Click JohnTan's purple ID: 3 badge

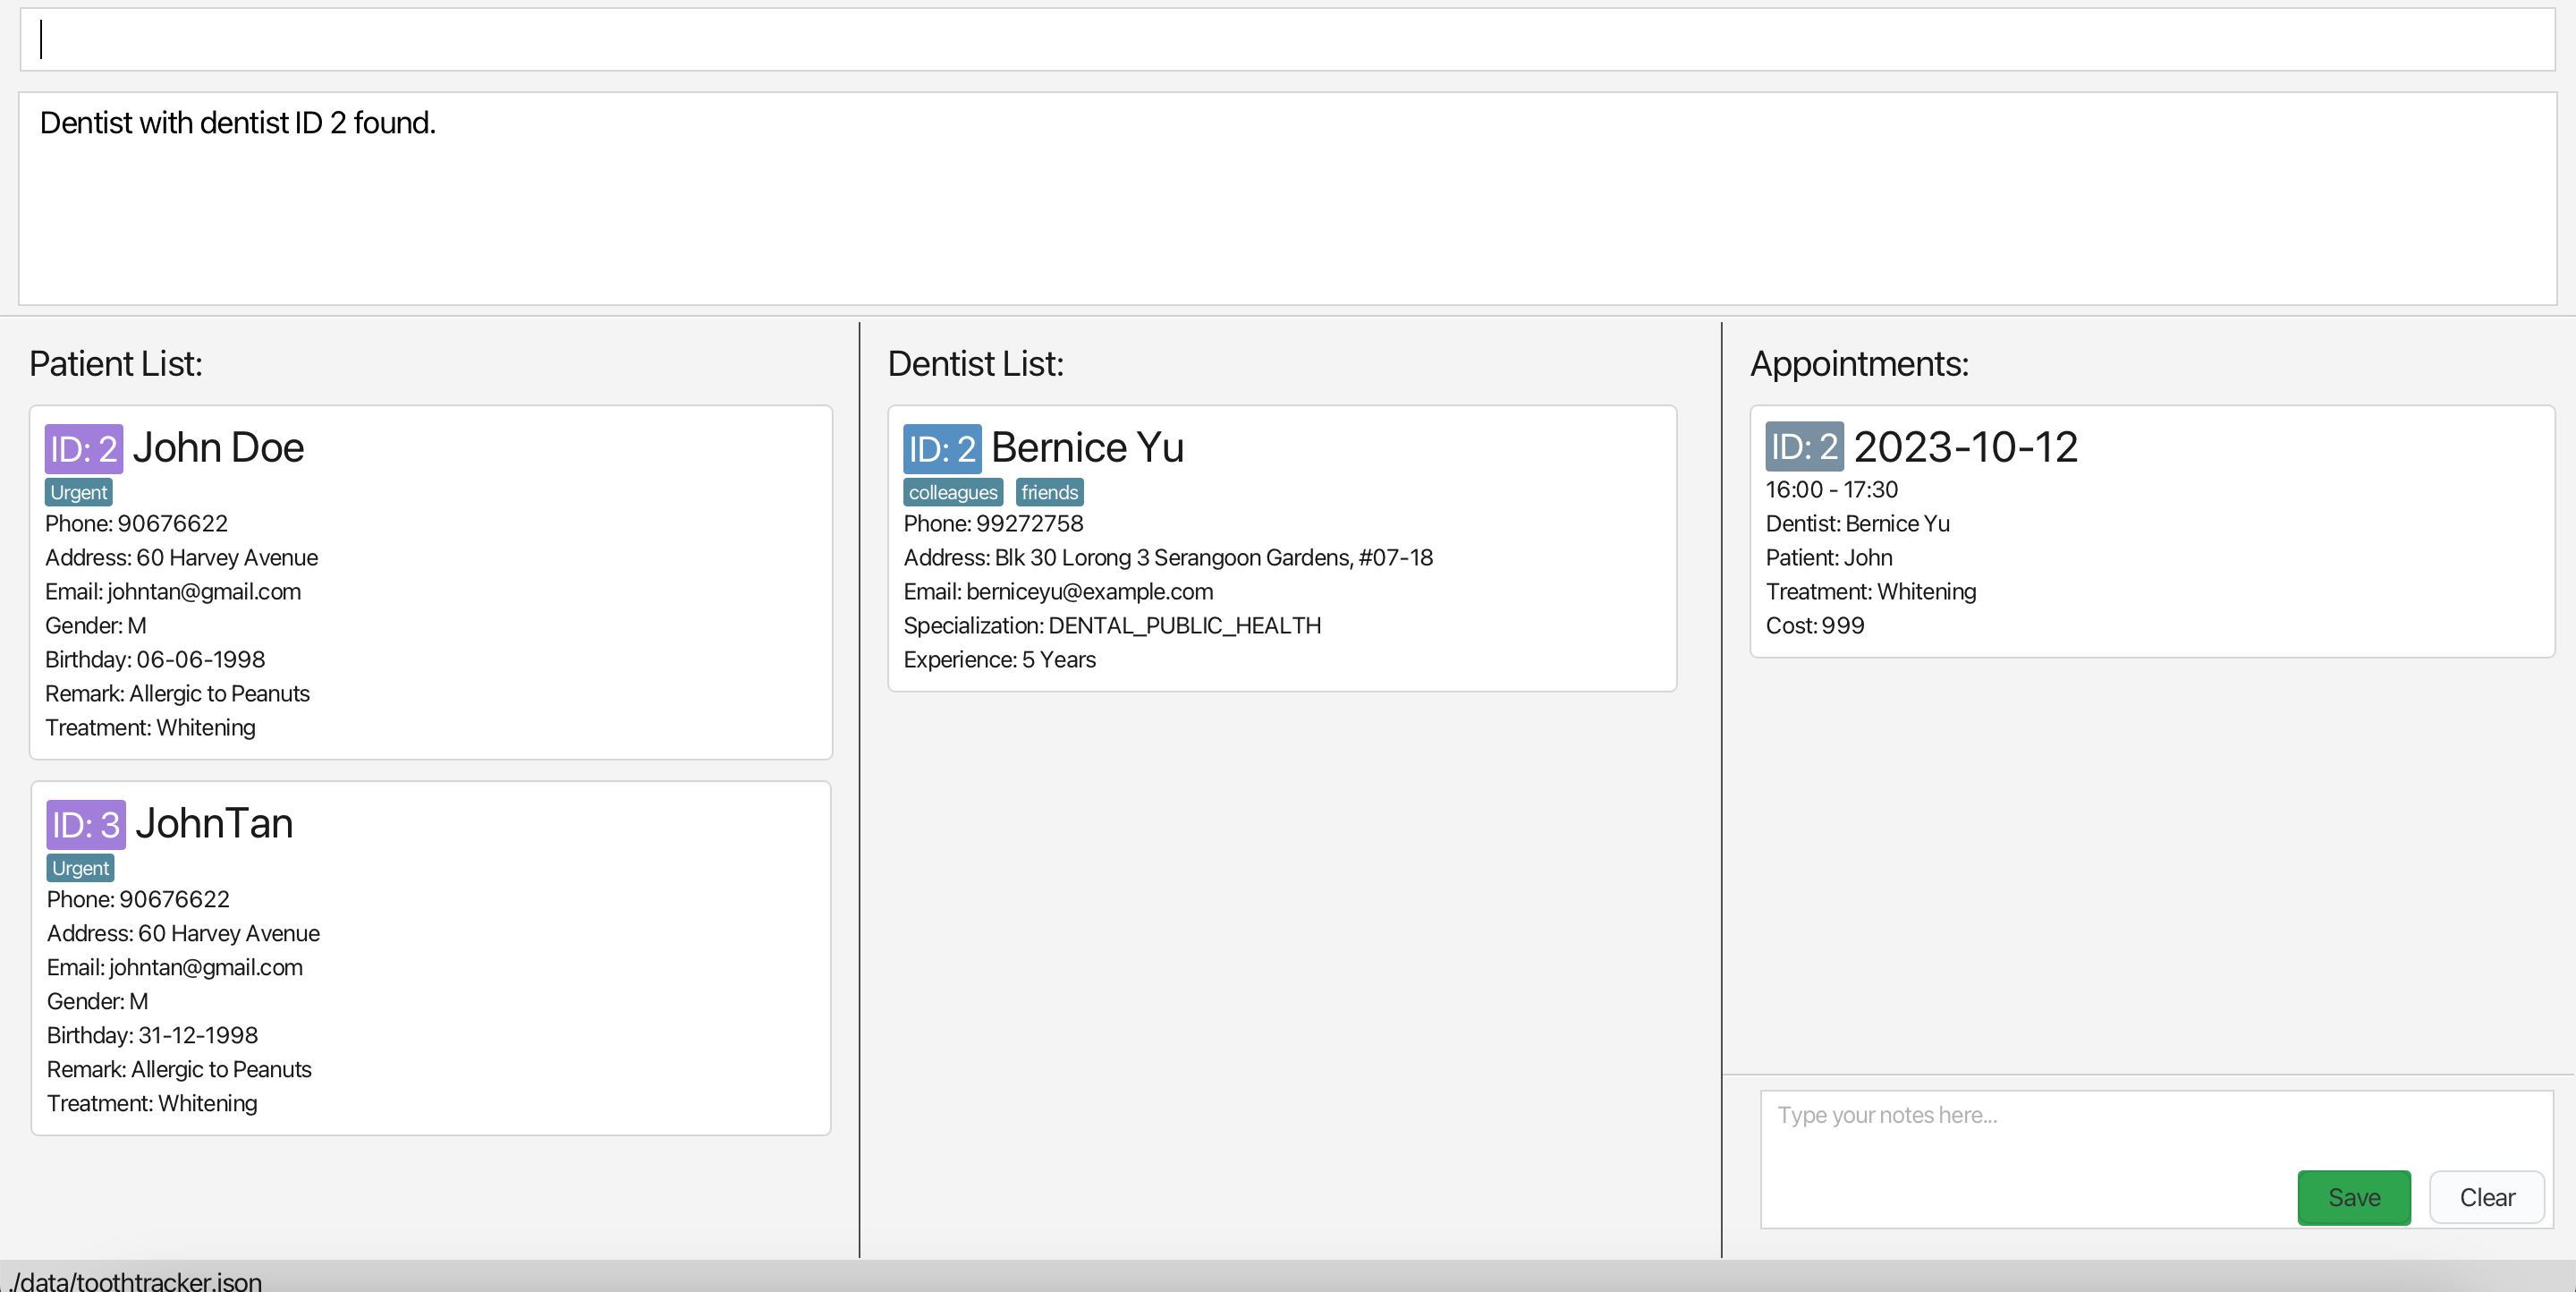coord(86,825)
